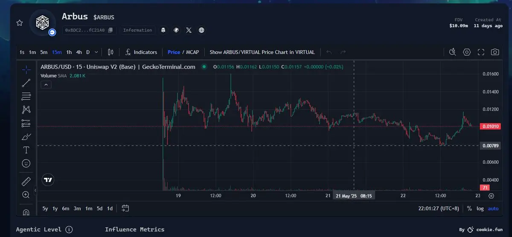Undo the last chart action
This screenshot has height=237, width=512.
329,52
